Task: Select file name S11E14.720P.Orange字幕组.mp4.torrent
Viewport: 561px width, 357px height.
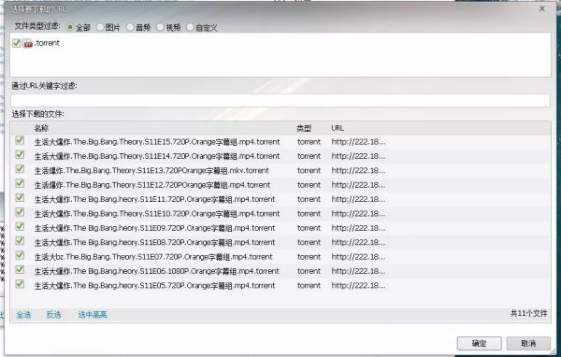Action: pos(157,156)
